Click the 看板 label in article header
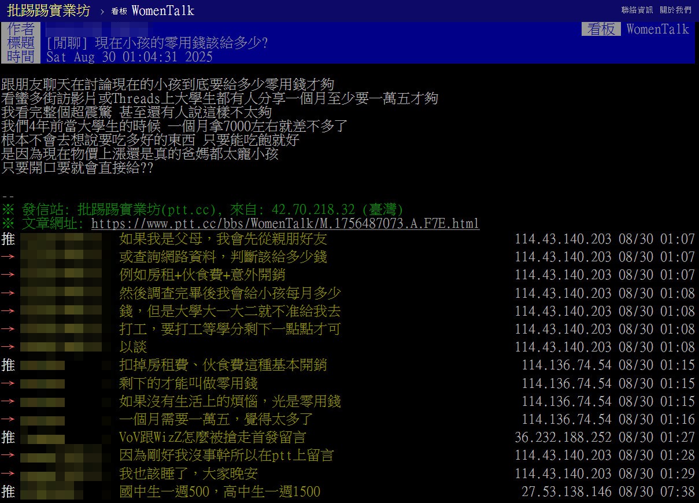This screenshot has width=699, height=503. pyautogui.click(x=601, y=29)
